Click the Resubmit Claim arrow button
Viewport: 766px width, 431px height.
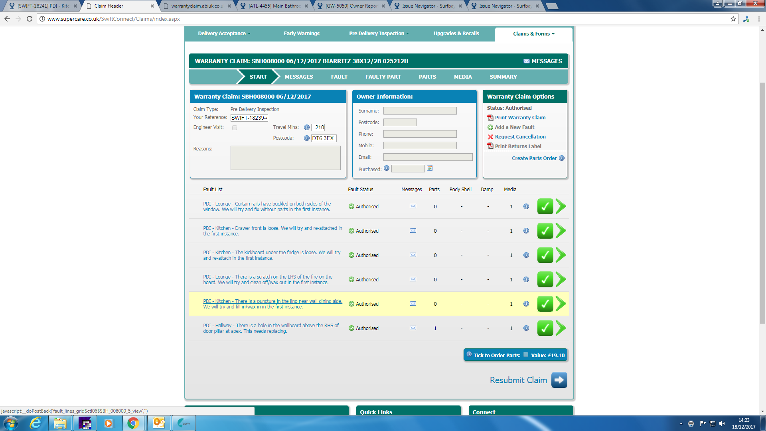559,380
